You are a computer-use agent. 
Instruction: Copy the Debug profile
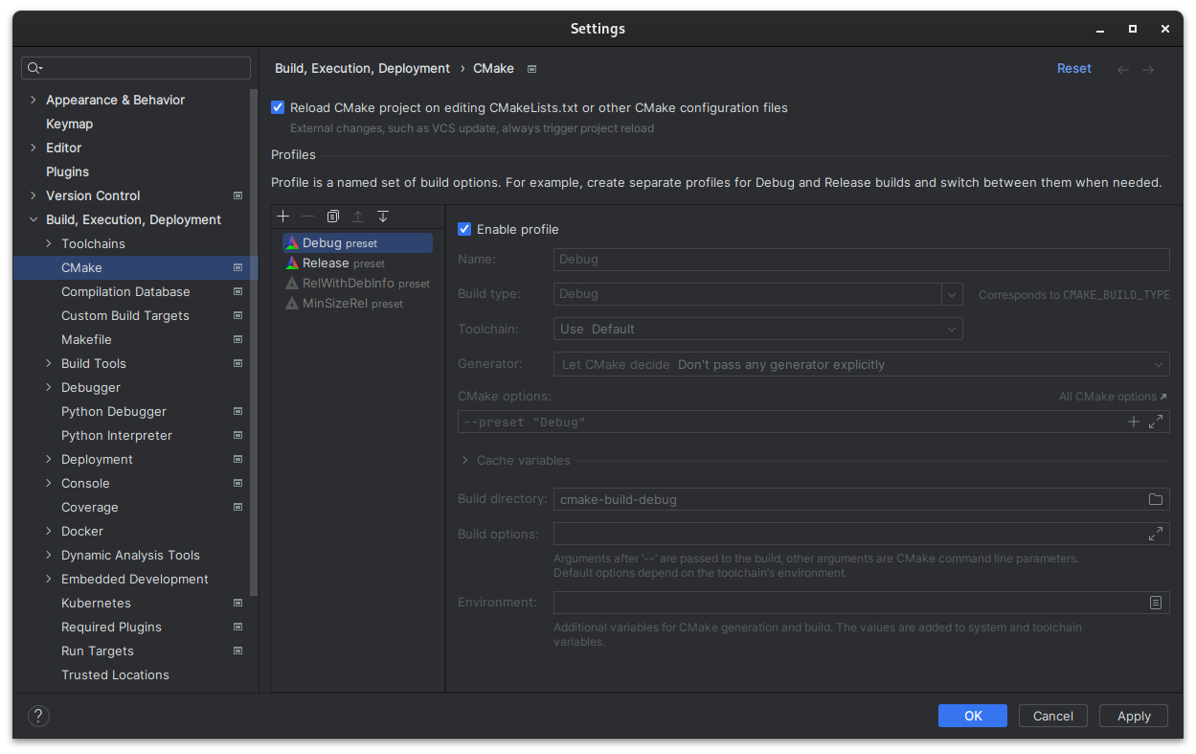pos(332,216)
